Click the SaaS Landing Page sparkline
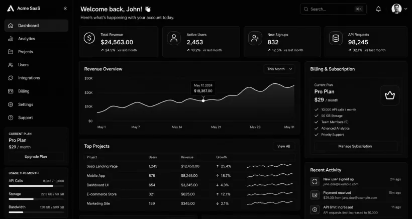The height and width of the screenshot is (219, 412). click(x=270, y=165)
